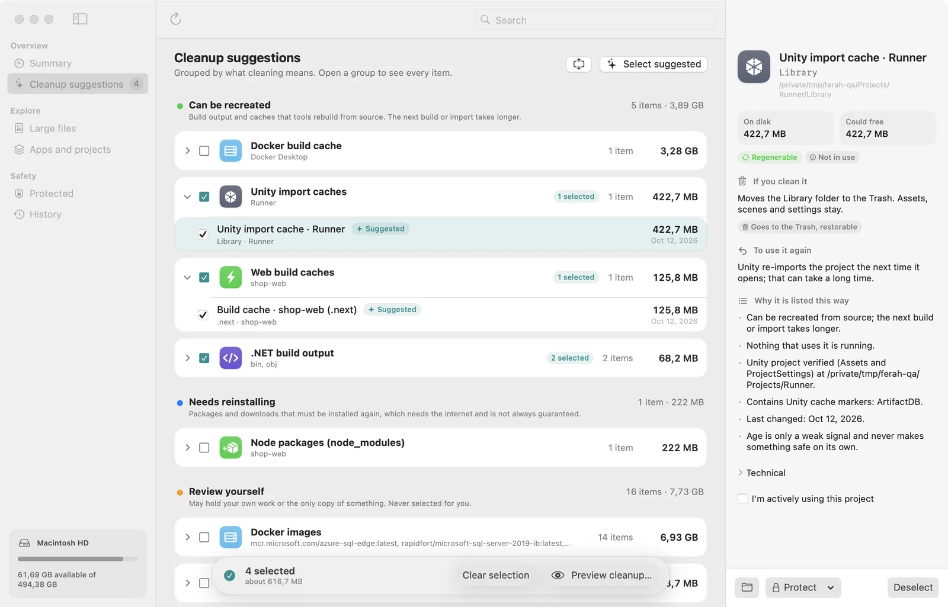Click the Docker build cache icon
This screenshot has width=948, height=607.
[230, 151]
